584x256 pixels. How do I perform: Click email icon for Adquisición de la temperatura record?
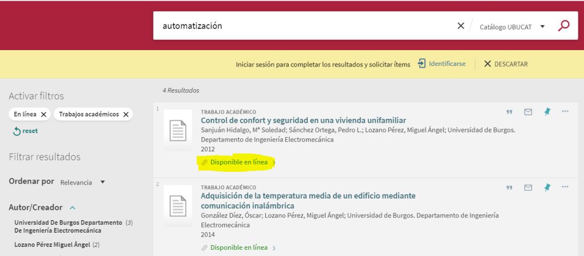tap(528, 188)
